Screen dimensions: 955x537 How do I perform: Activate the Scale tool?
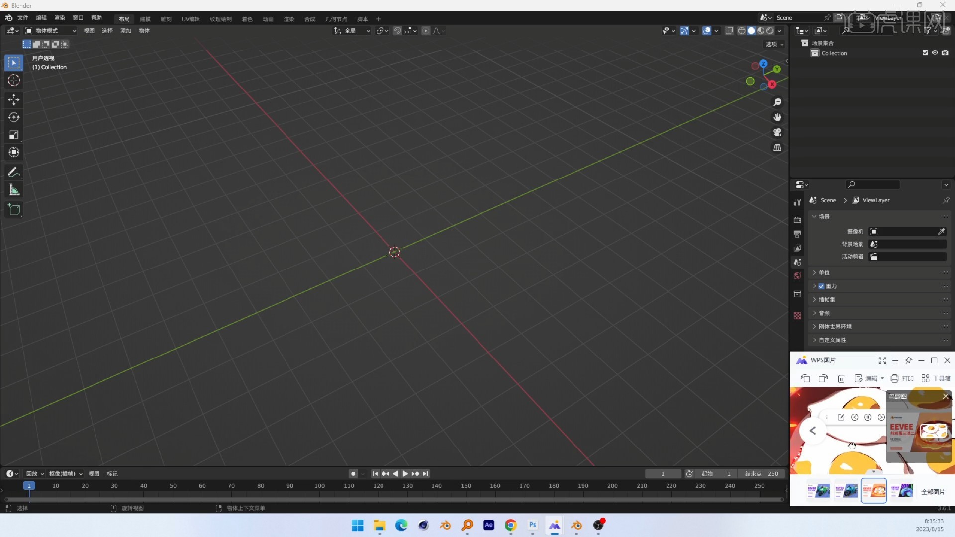(14, 135)
